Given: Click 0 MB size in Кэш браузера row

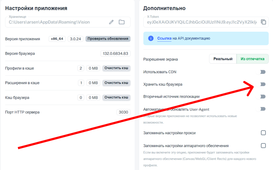Looking at the screenshot, I should [x=93, y=98].
